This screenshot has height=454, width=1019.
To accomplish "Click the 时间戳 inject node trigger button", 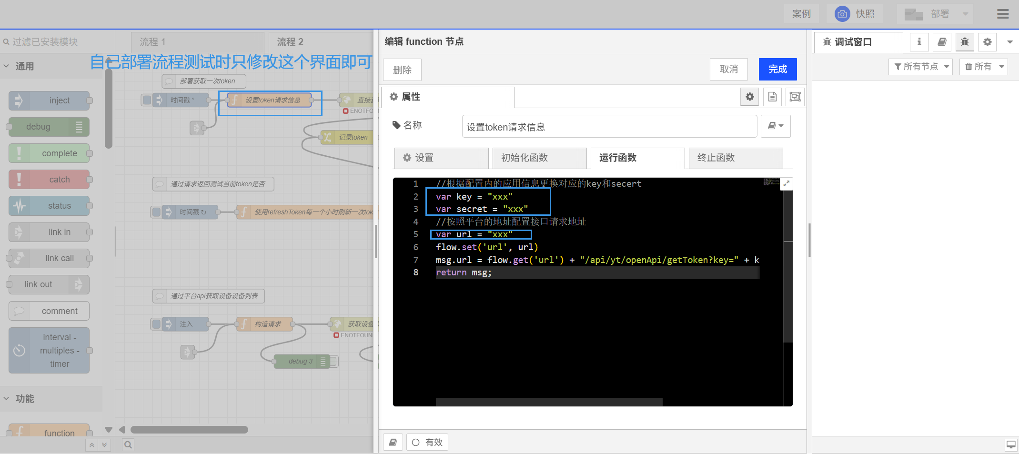I will coord(147,100).
